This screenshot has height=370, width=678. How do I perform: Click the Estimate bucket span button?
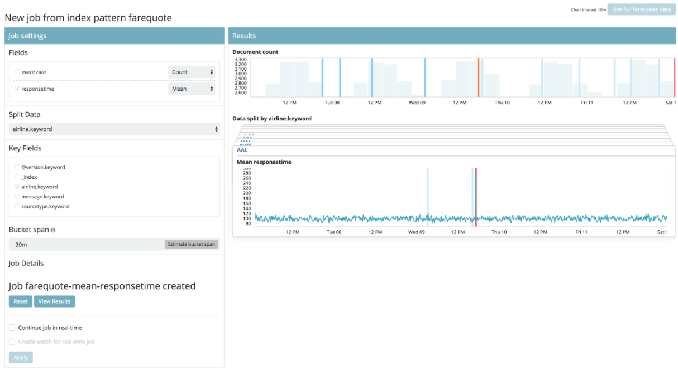pyautogui.click(x=192, y=244)
